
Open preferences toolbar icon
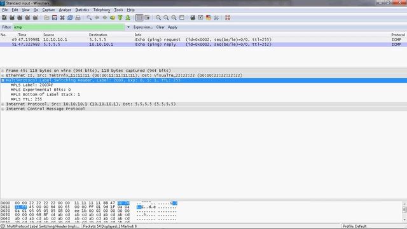(x=216, y=18)
